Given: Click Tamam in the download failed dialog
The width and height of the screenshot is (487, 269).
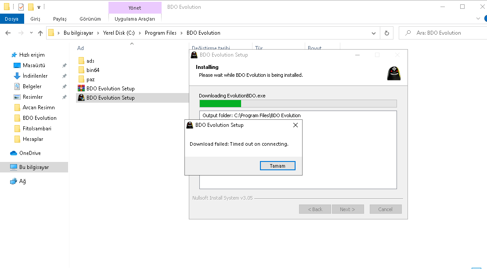Looking at the screenshot, I should (278, 166).
